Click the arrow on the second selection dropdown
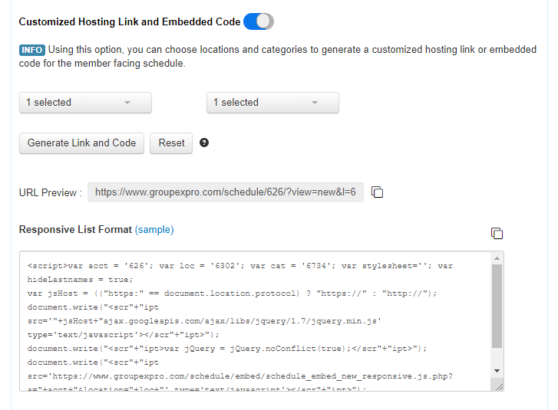This screenshot has height=410, width=558. (315, 103)
